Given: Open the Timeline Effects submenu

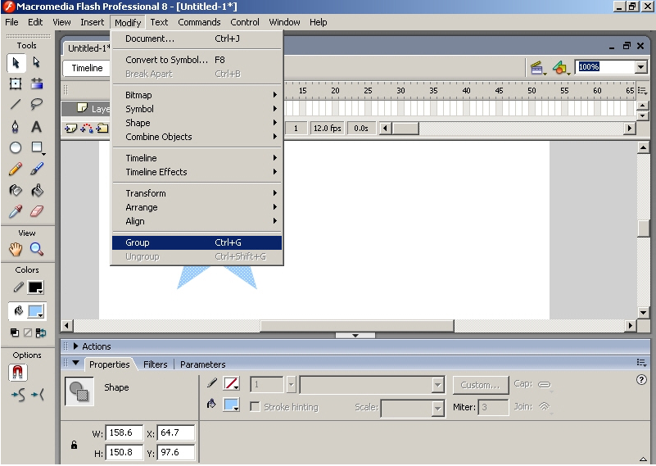Looking at the screenshot, I should 197,172.
